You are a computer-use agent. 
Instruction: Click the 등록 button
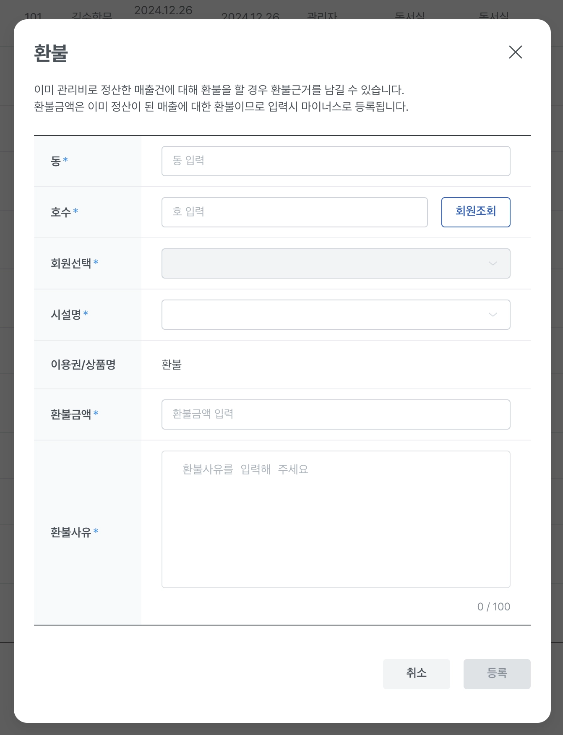pyautogui.click(x=497, y=674)
